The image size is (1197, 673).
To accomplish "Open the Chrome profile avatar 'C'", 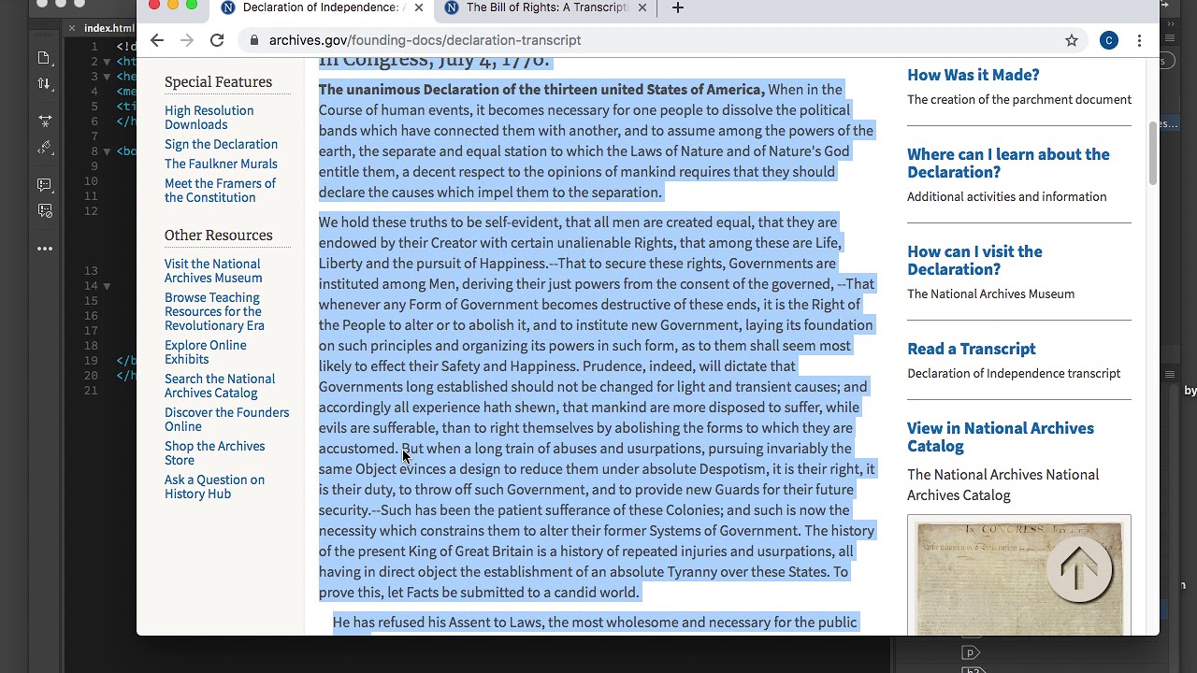I will click(x=1109, y=40).
